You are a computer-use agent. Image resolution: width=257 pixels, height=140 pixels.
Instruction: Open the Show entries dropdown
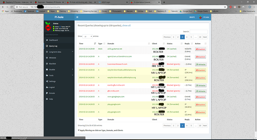pyautogui.click(x=88, y=36)
